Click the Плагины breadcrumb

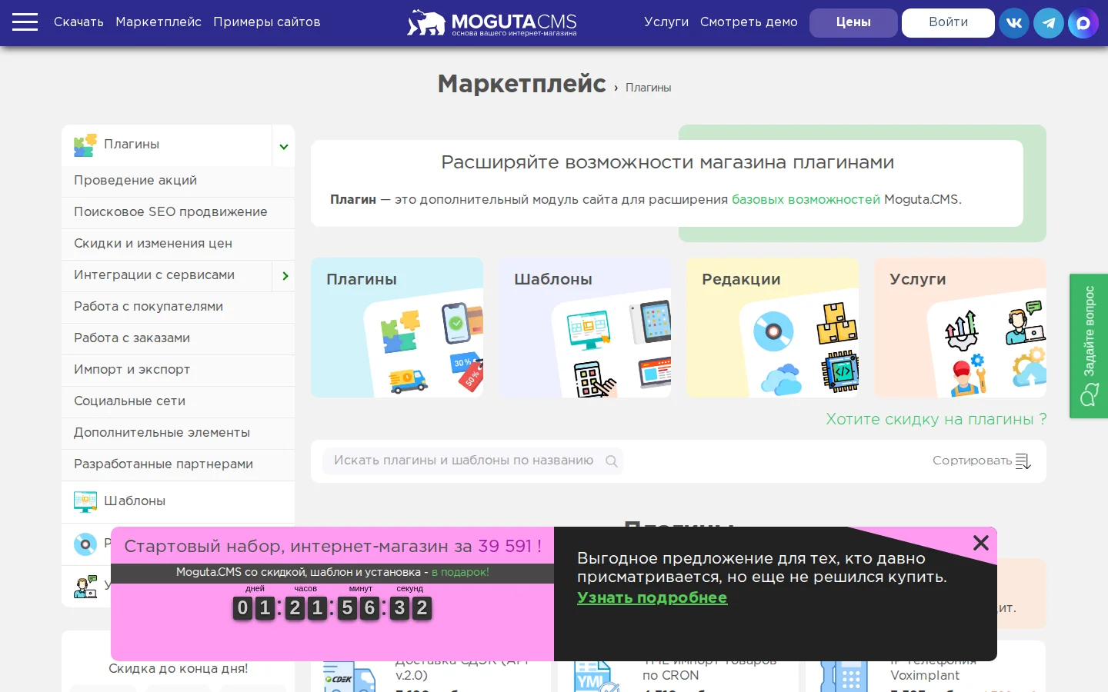click(x=648, y=88)
